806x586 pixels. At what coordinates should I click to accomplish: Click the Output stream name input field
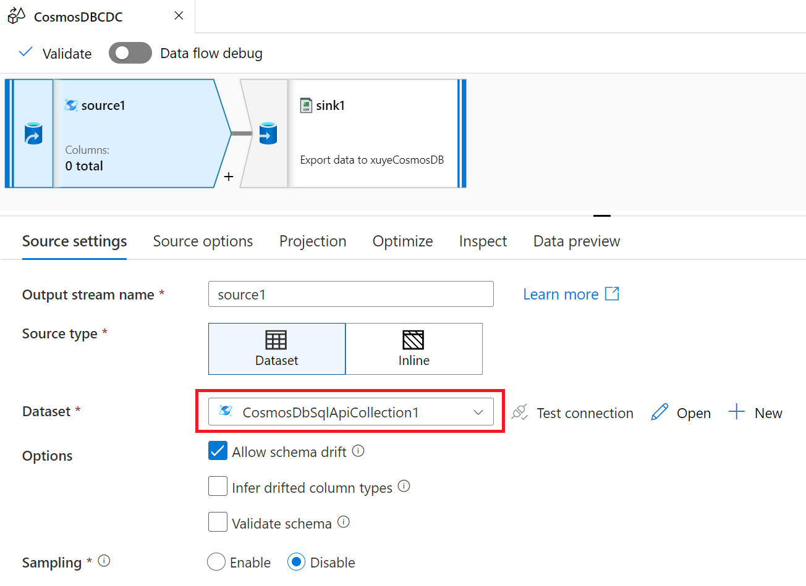(350, 295)
